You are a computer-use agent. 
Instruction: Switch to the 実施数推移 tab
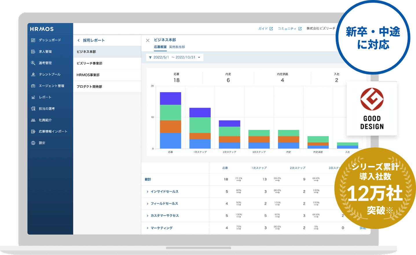(x=177, y=47)
